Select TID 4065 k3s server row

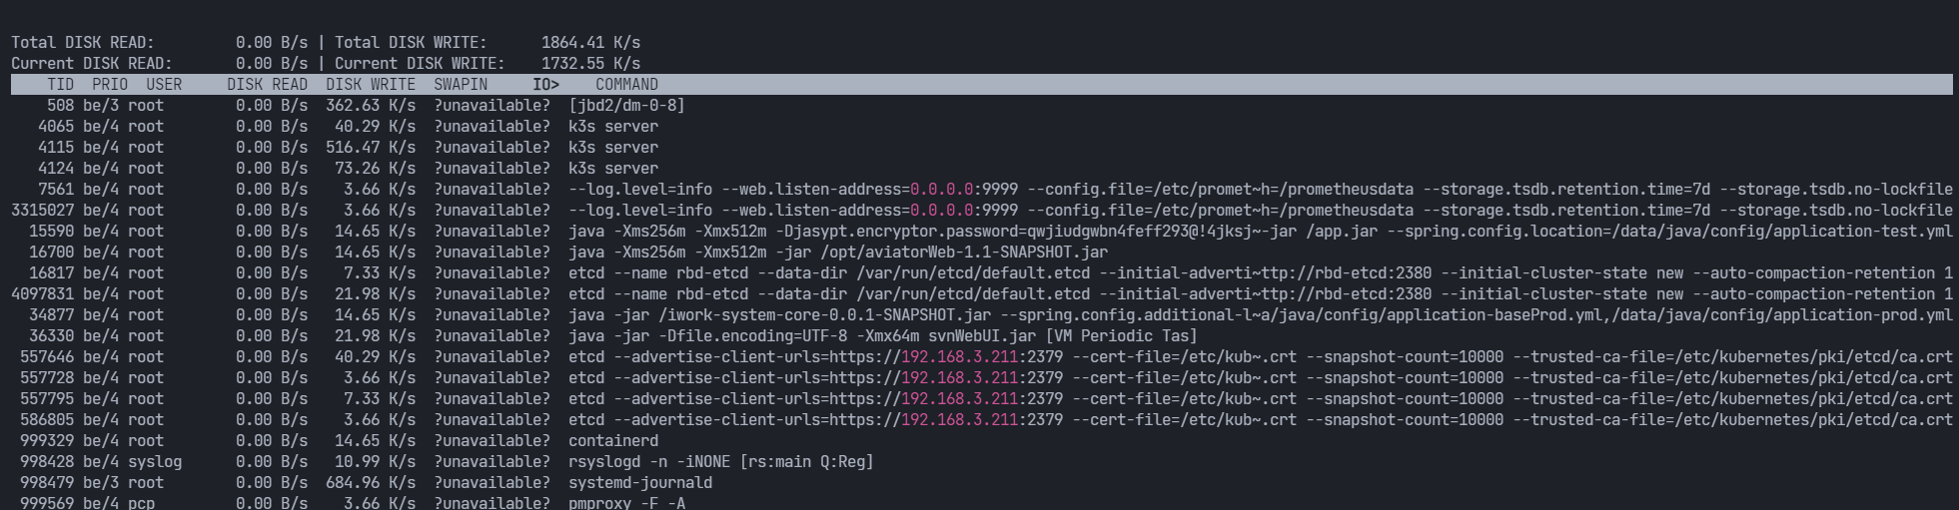click(982, 127)
